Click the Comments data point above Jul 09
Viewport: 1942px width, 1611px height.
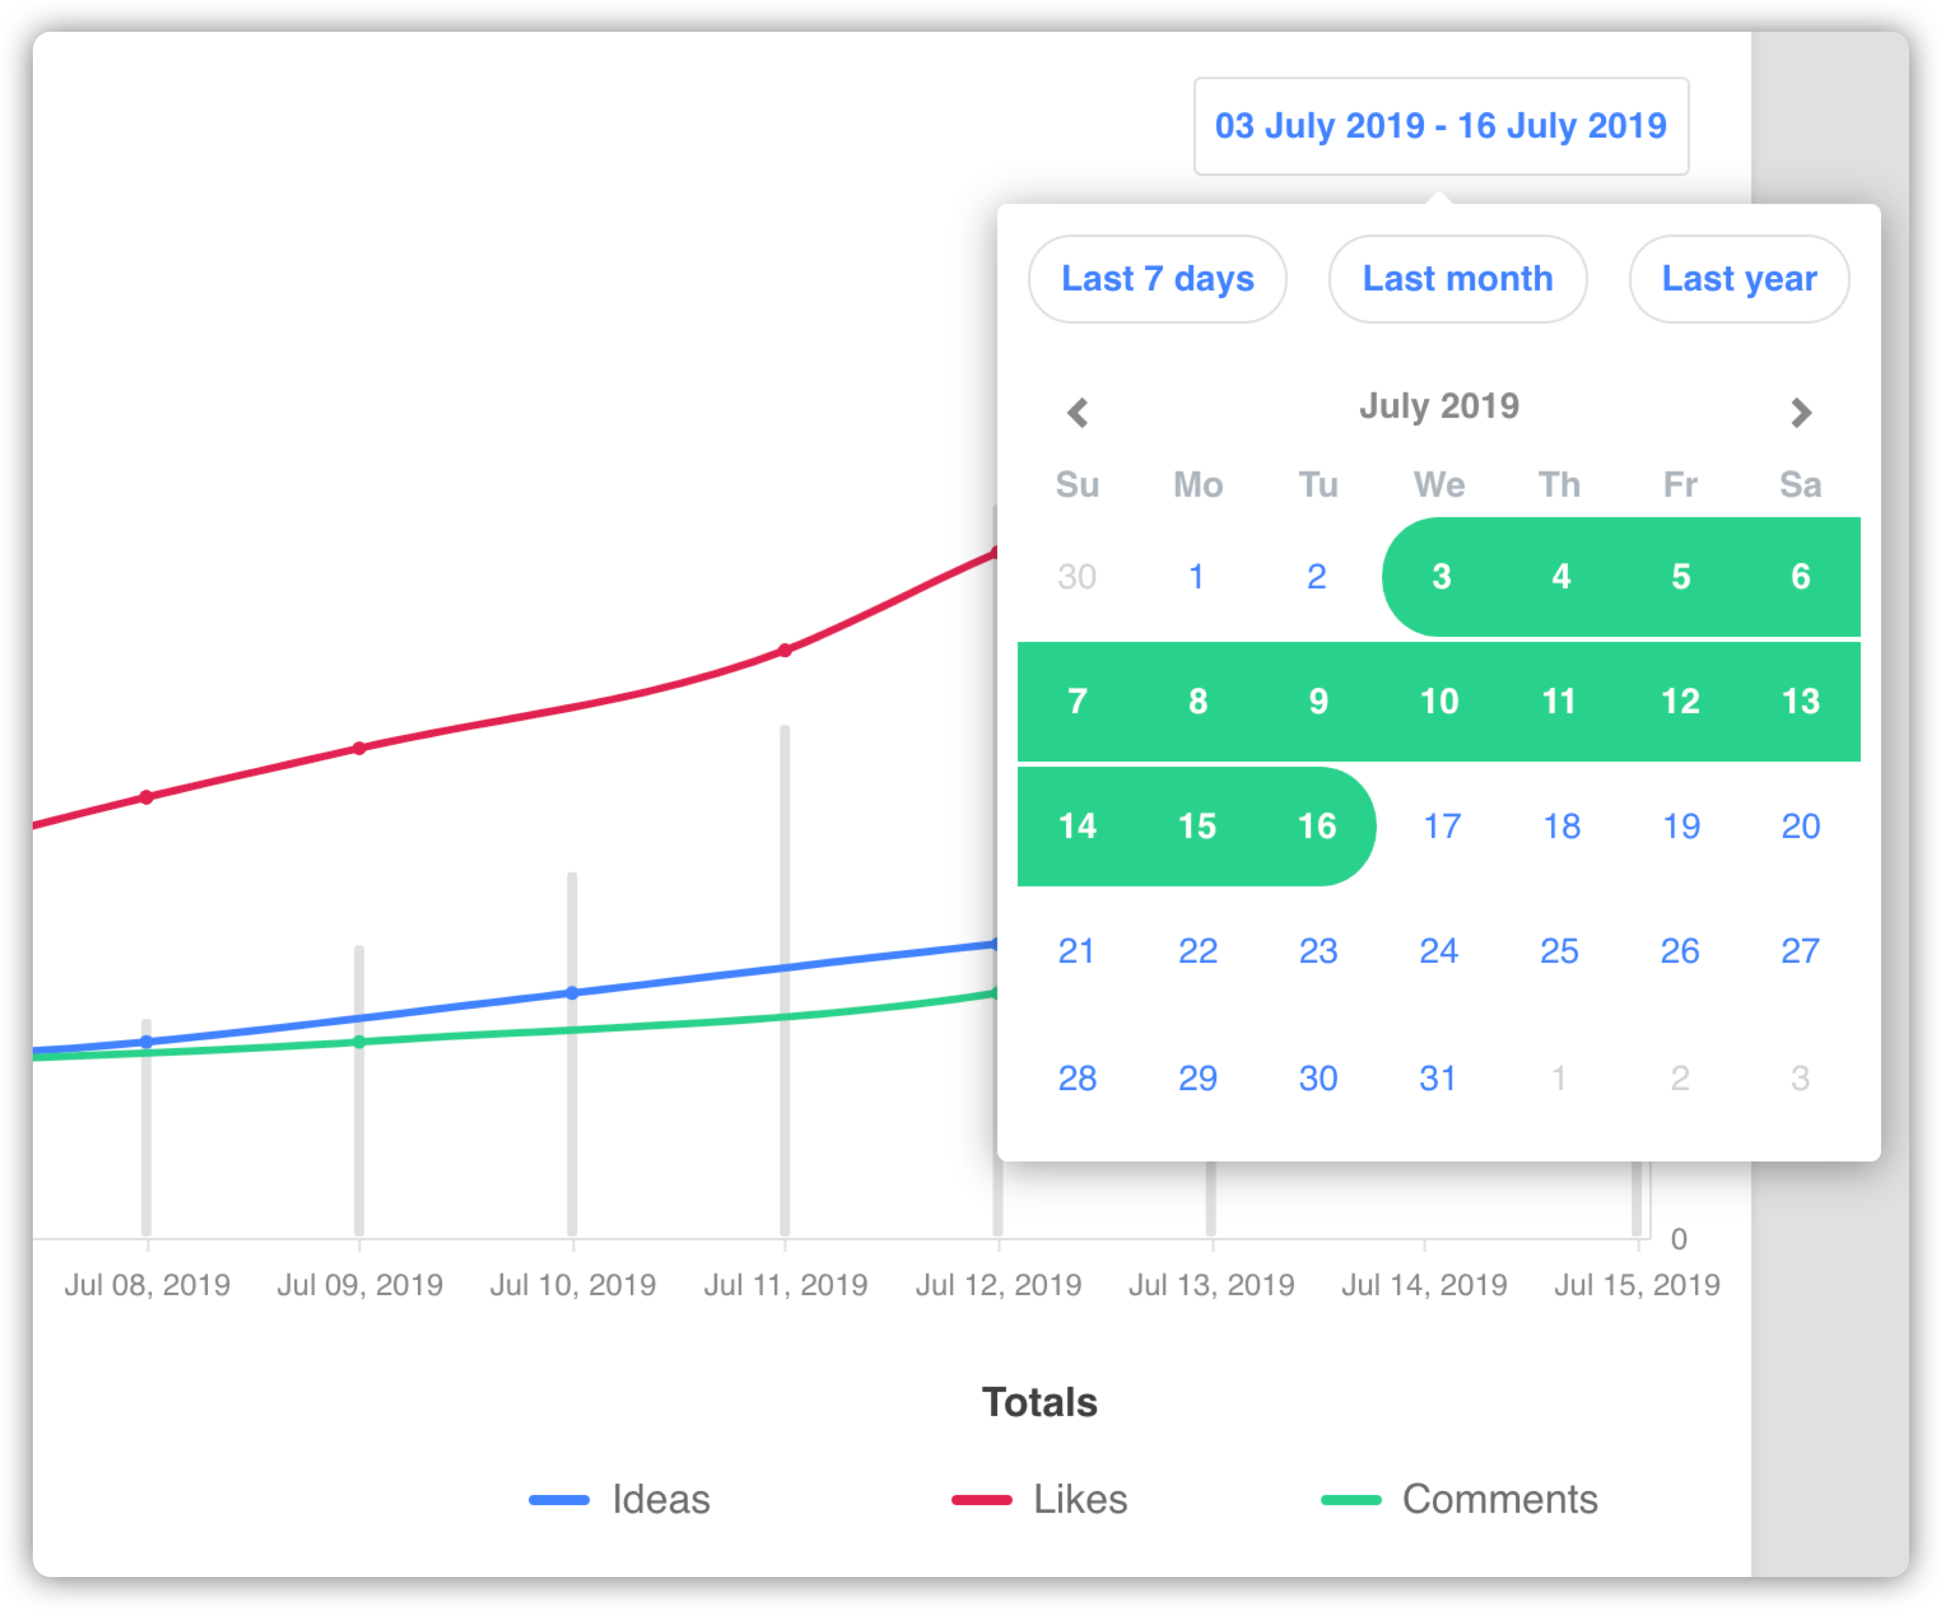pyautogui.click(x=360, y=1042)
